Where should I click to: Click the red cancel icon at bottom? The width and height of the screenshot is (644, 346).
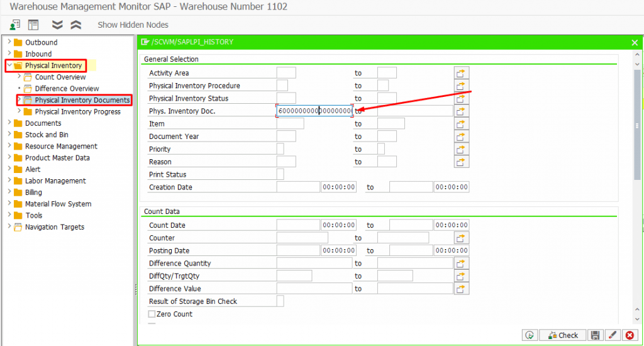629,335
